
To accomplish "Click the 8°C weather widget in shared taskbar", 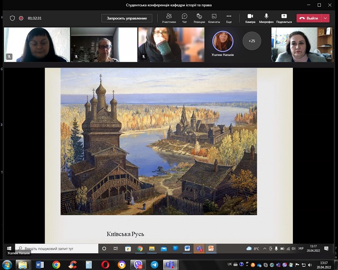I will [x=253, y=248].
